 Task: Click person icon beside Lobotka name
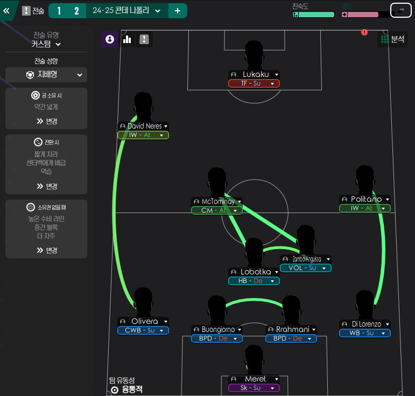234,272
